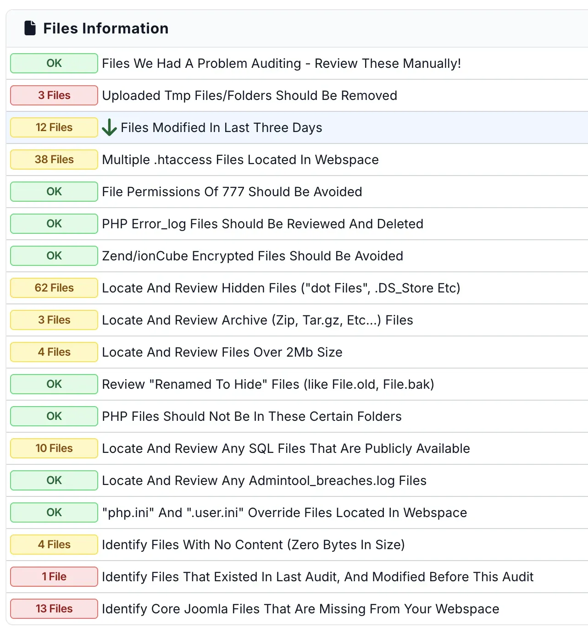
Task: Select the Files Information header
Action: click(105, 28)
